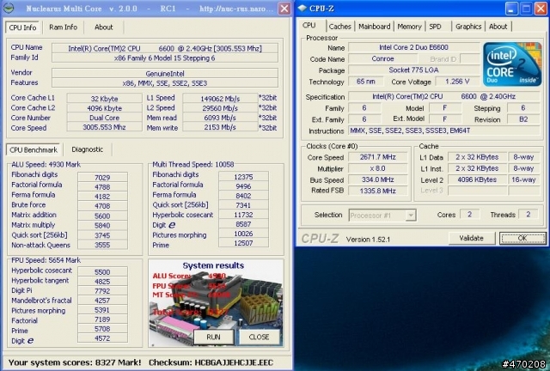Image resolution: width=550 pixels, height=371 pixels.
Task: Click the Family Id value field
Action: [165, 58]
